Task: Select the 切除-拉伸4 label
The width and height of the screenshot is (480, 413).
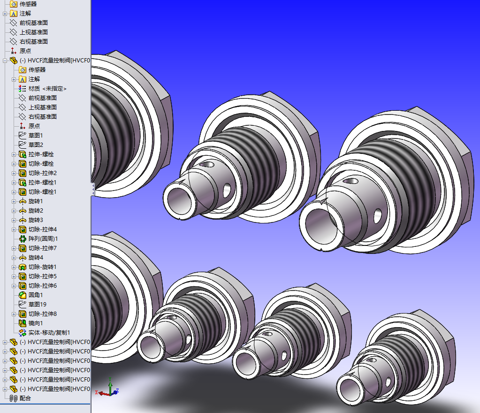Action: [x=43, y=229]
